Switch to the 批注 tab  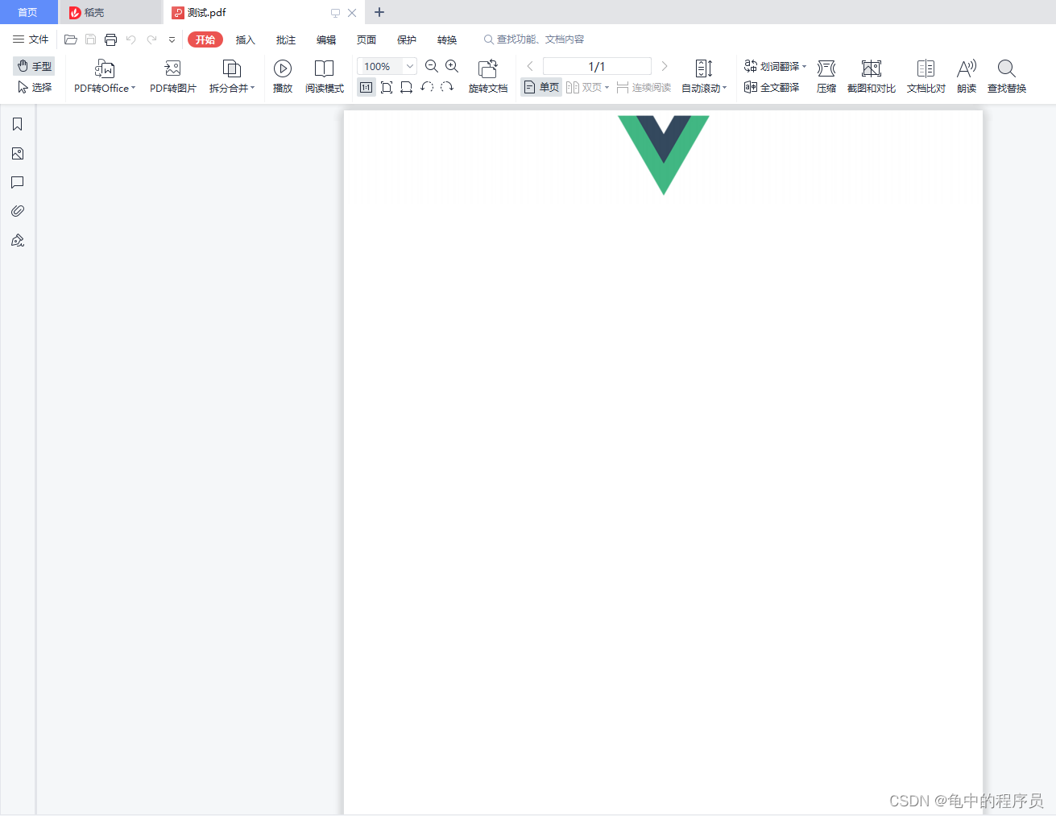click(286, 39)
